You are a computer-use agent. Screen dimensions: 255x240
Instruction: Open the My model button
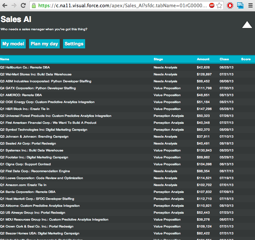[x=13, y=44]
